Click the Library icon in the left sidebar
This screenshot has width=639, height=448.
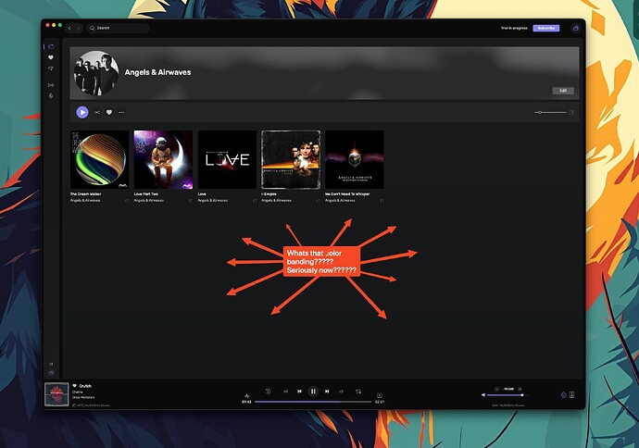click(x=51, y=47)
